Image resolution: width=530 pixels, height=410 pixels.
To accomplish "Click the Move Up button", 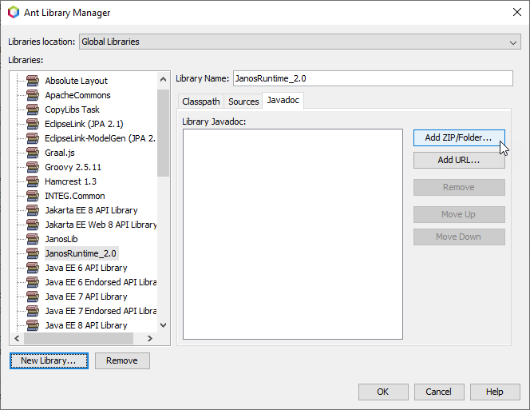I will [x=459, y=215].
